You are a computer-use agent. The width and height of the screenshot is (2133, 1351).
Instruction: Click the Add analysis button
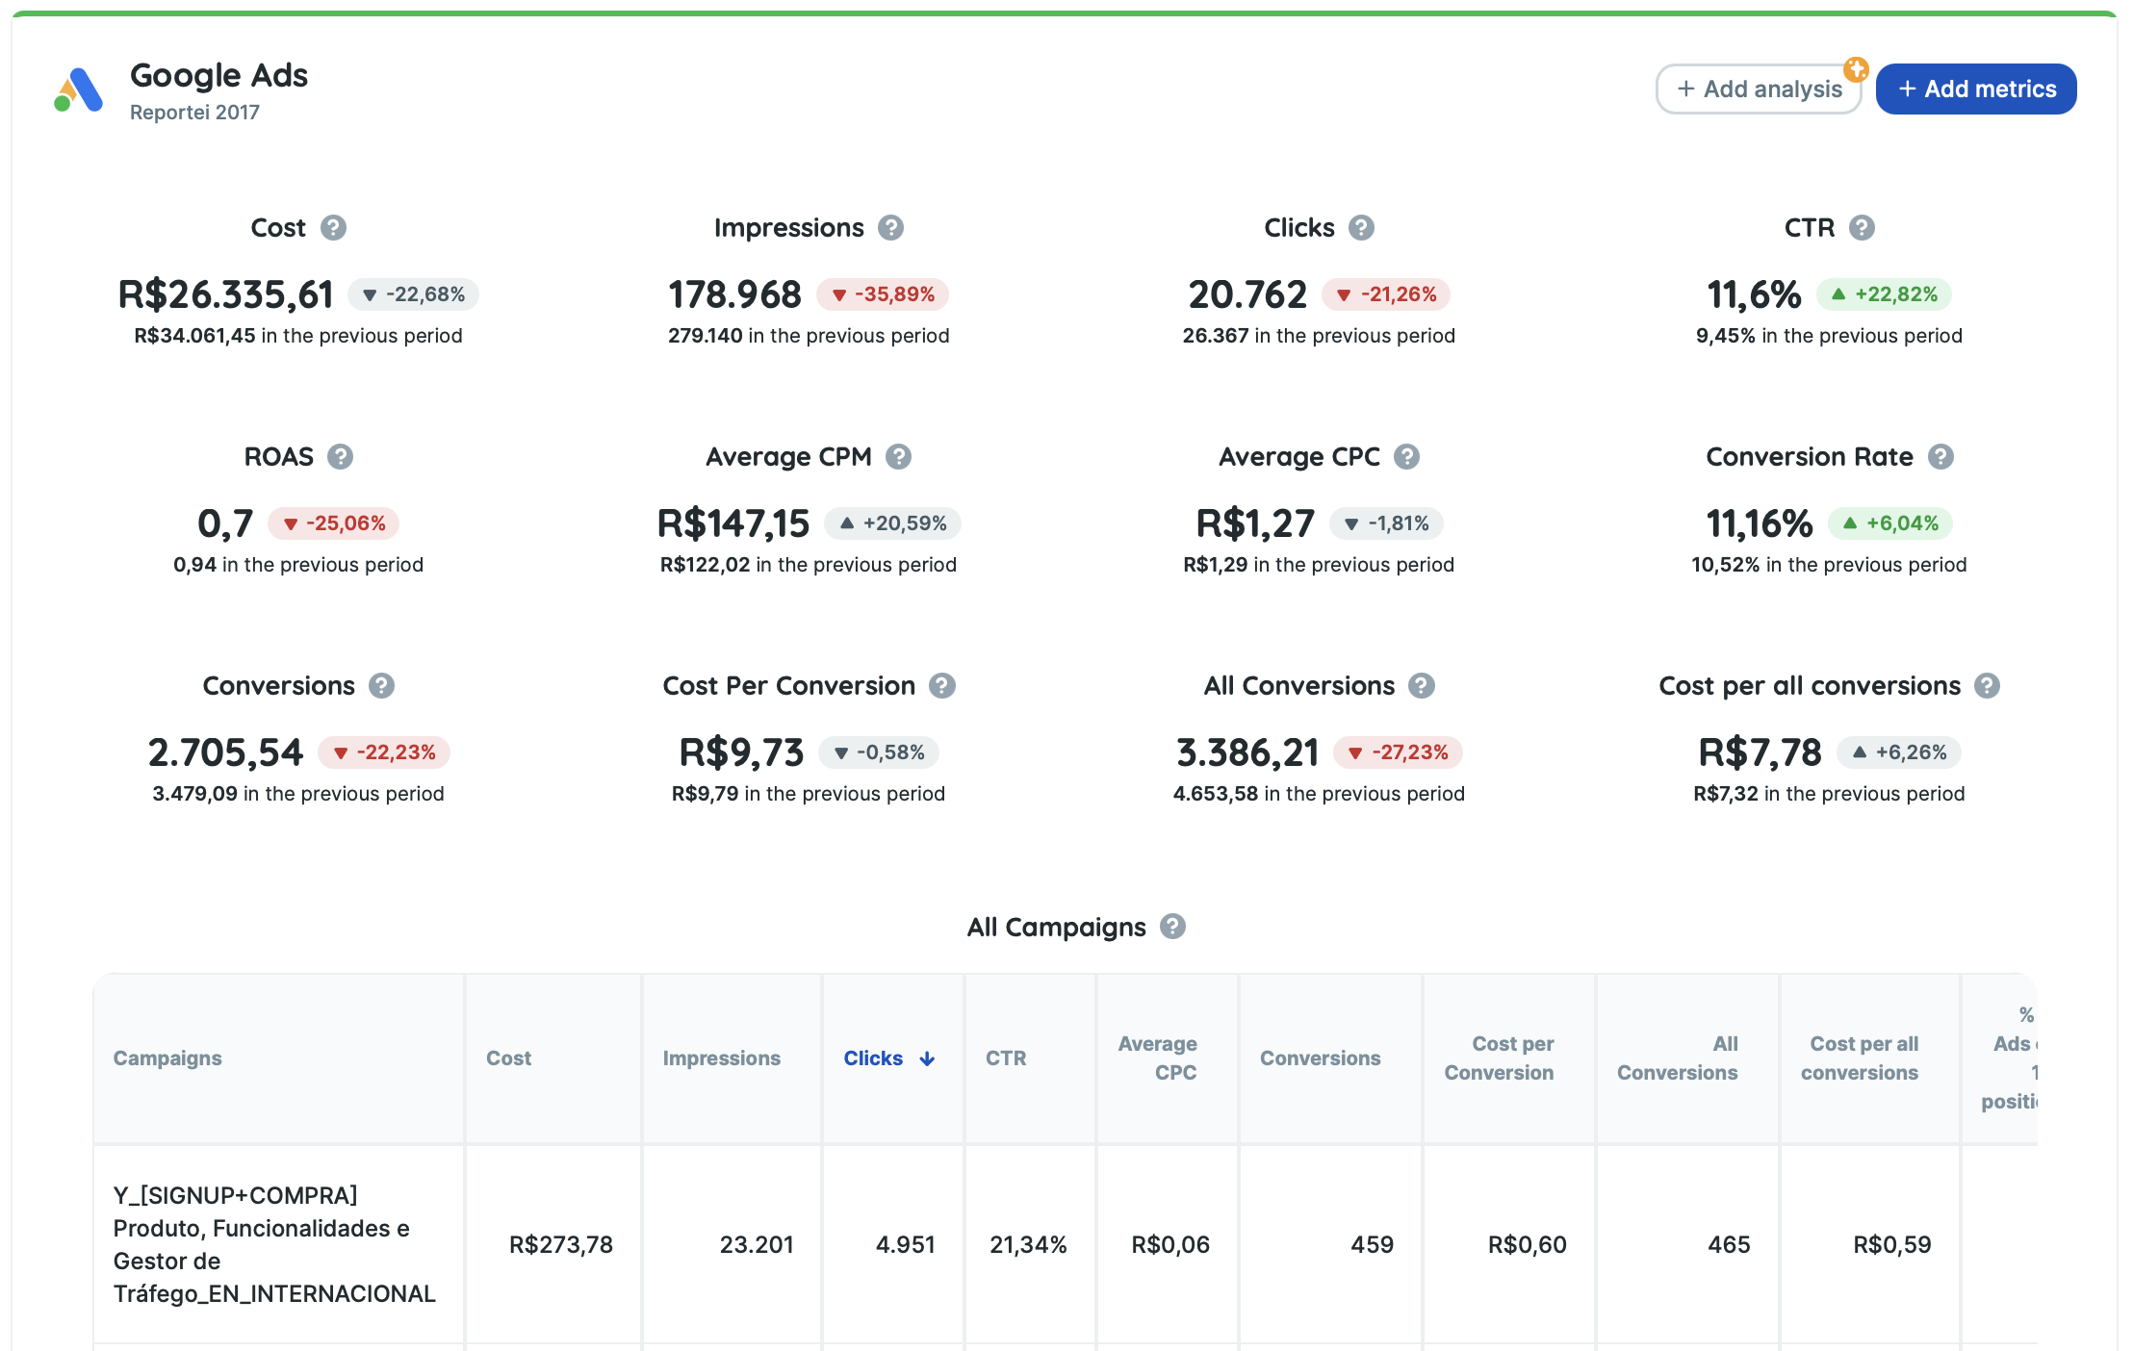coord(1759,89)
